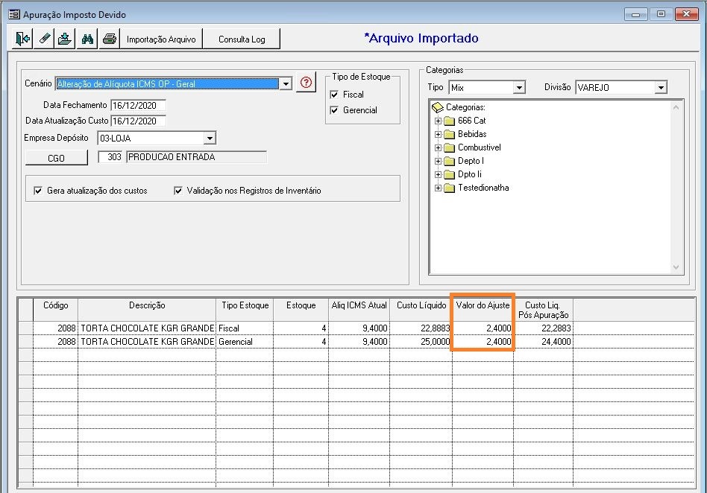Image resolution: width=707 pixels, height=493 pixels.
Task: Open the Divisão VAREJO dropdown
Action: point(661,87)
